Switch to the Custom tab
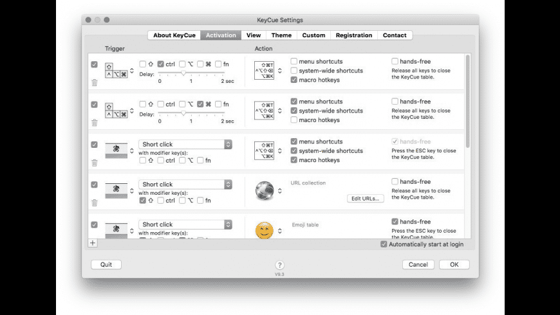This screenshot has height=315, width=560. 313,35
